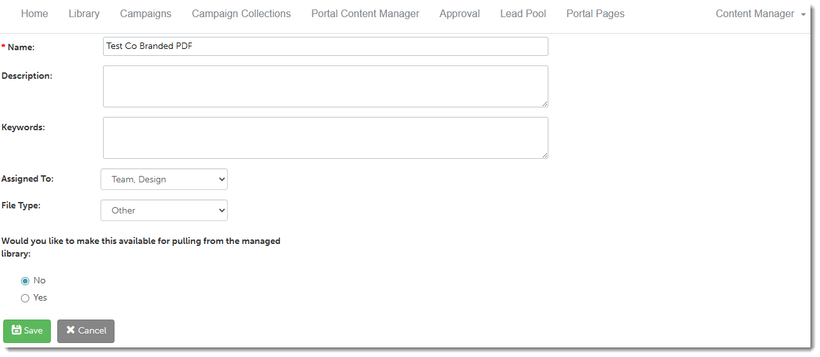Click inside the Keywords text area
The height and width of the screenshot is (357, 820).
(x=325, y=138)
